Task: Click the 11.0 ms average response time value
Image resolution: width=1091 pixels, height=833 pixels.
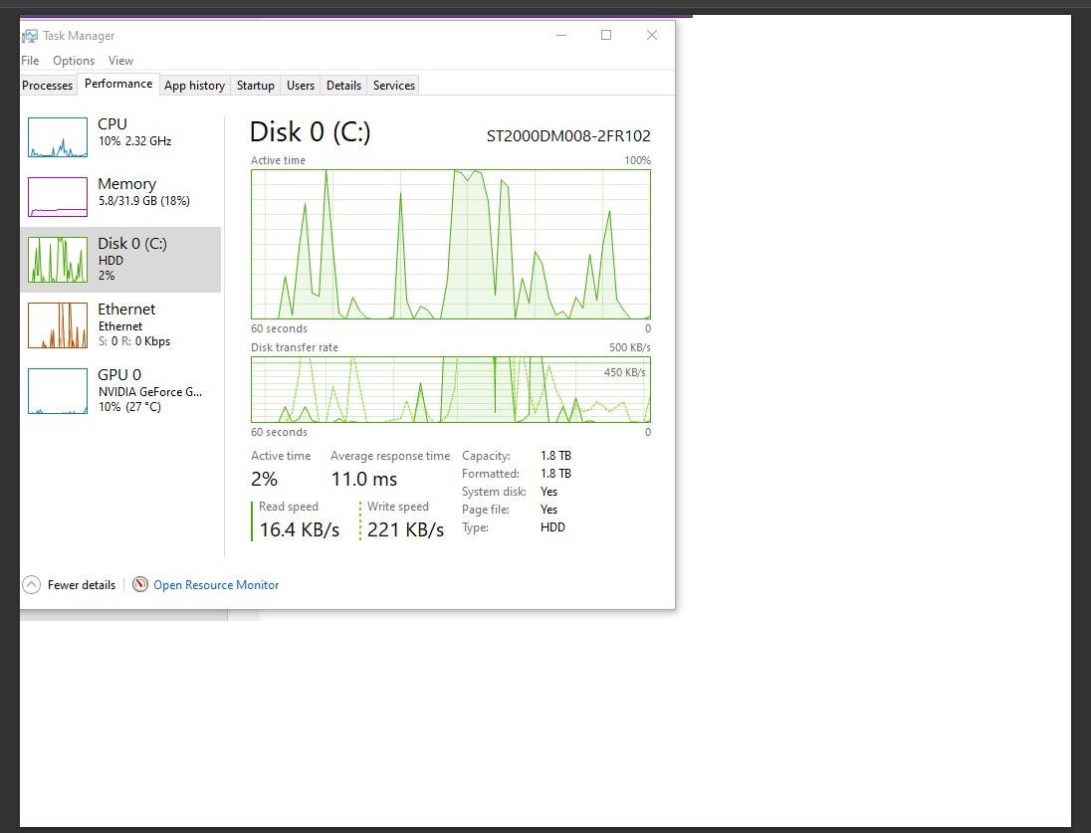Action: click(x=364, y=479)
